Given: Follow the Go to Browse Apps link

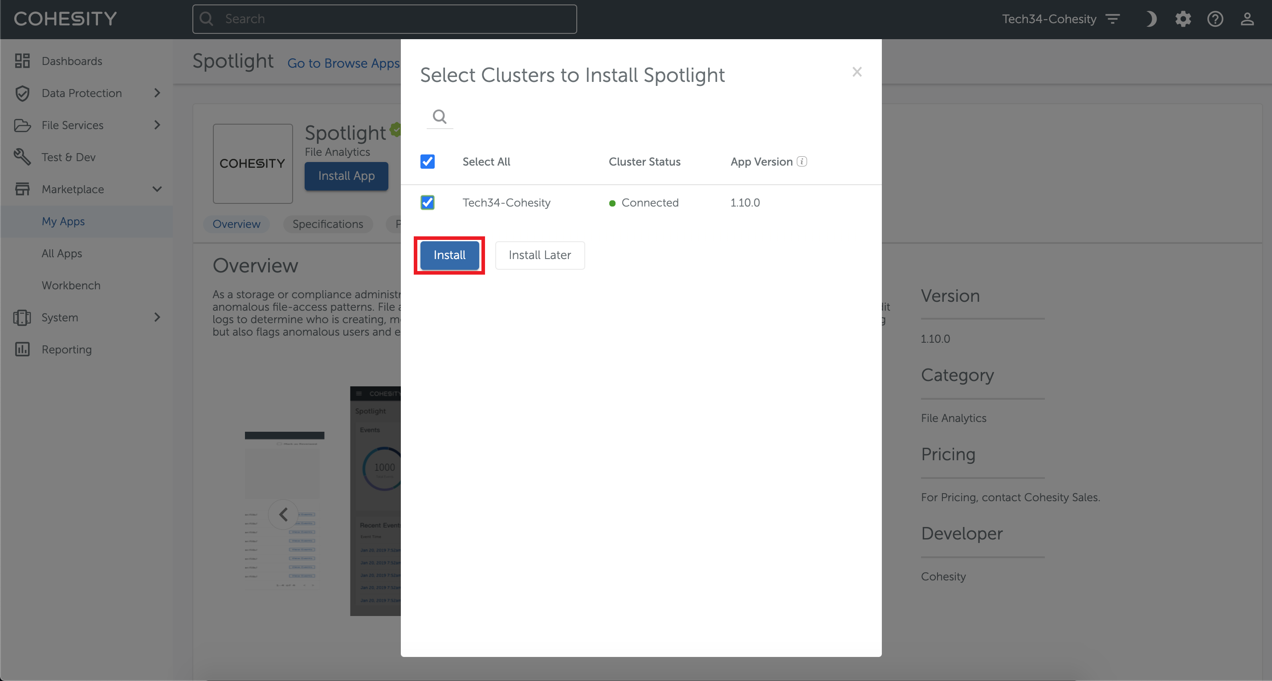Looking at the screenshot, I should 344,63.
